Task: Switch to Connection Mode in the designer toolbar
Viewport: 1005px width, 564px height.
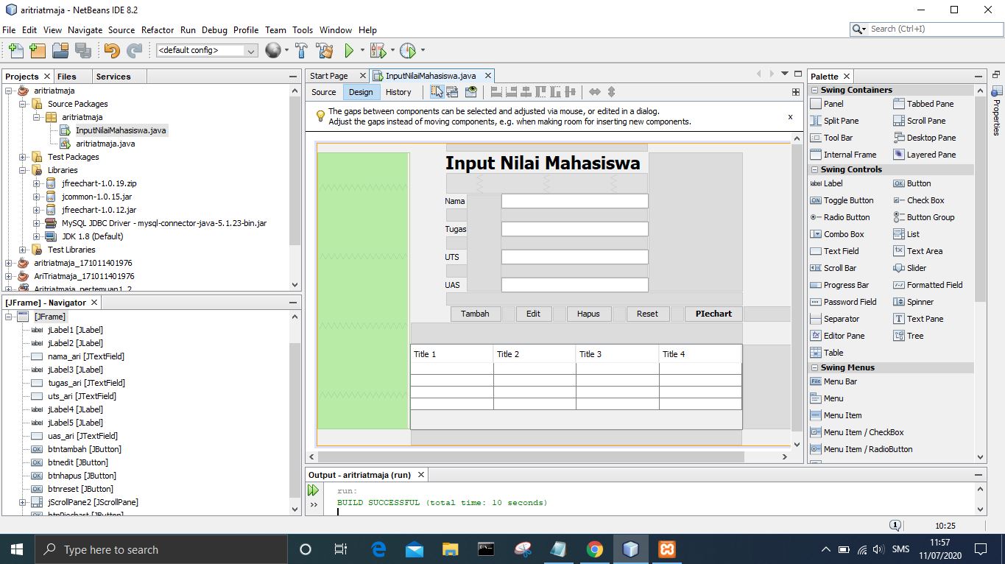Action: click(x=452, y=91)
